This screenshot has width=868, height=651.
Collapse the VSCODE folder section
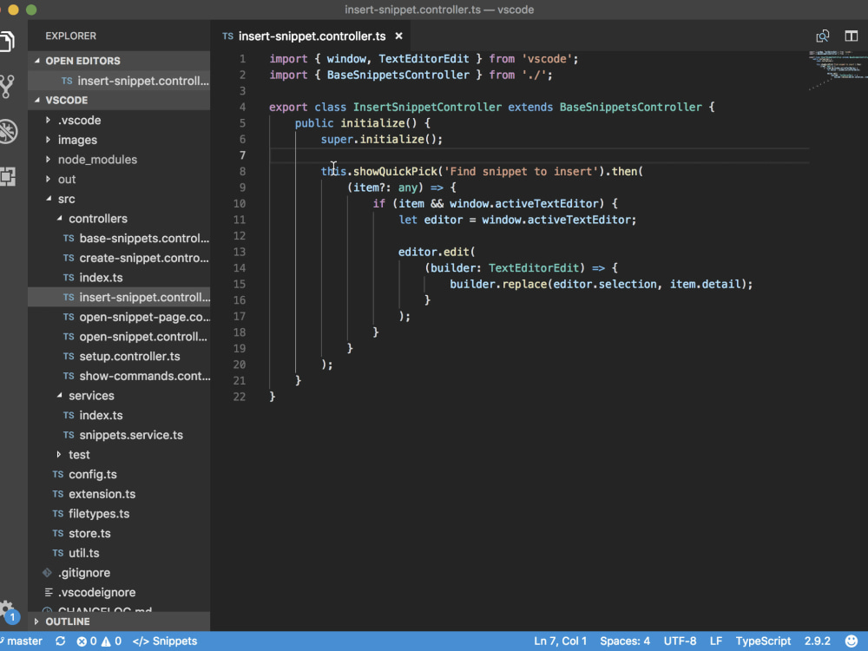(x=119, y=100)
